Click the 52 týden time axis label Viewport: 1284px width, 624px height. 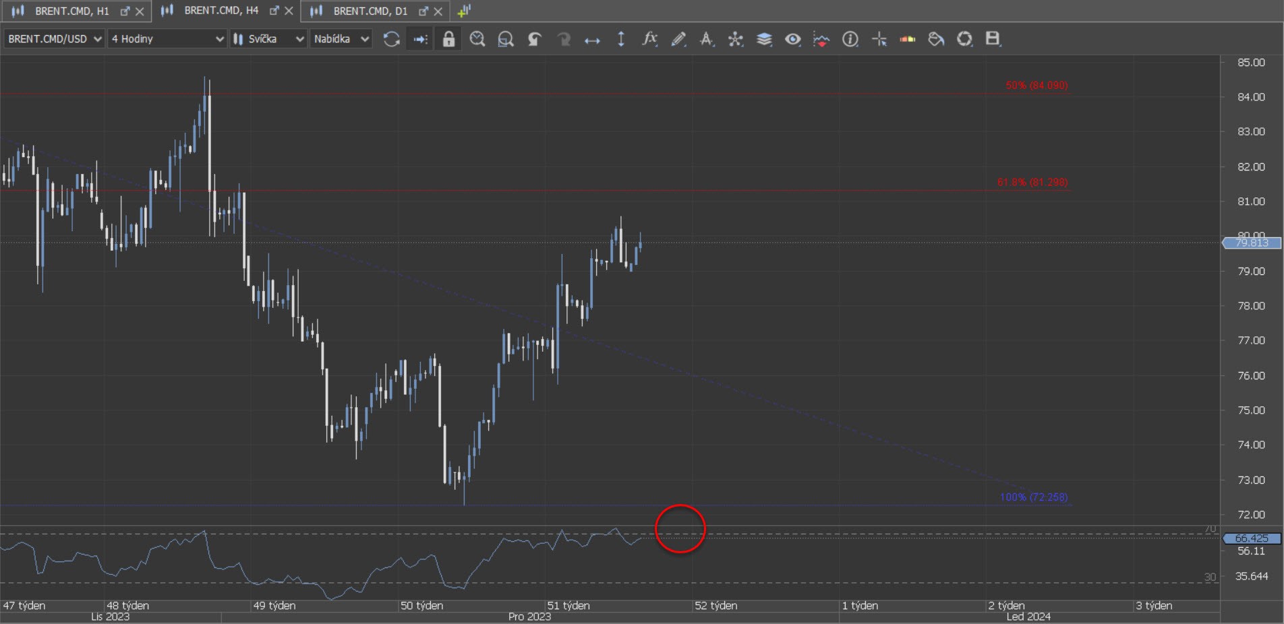coord(716,606)
